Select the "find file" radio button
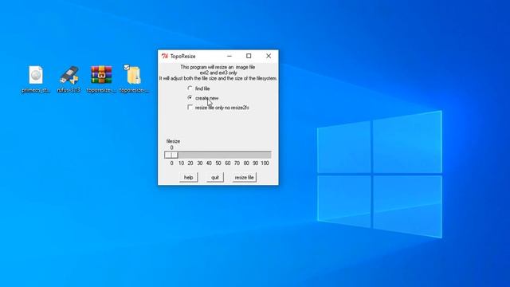Image resolution: width=510 pixels, height=287 pixels. [190, 88]
